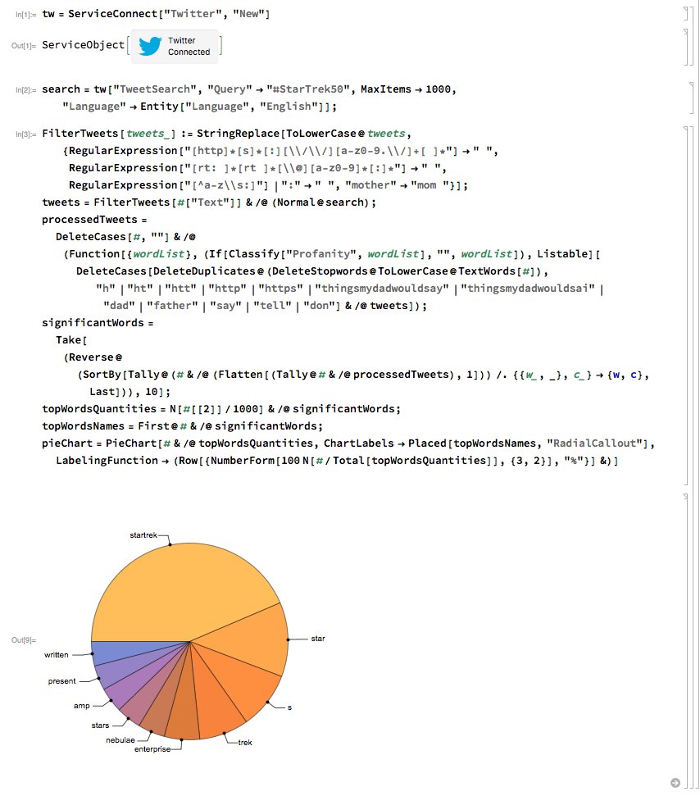
Task: Click the "mother" string in the replacement rules
Action: pos(370,185)
